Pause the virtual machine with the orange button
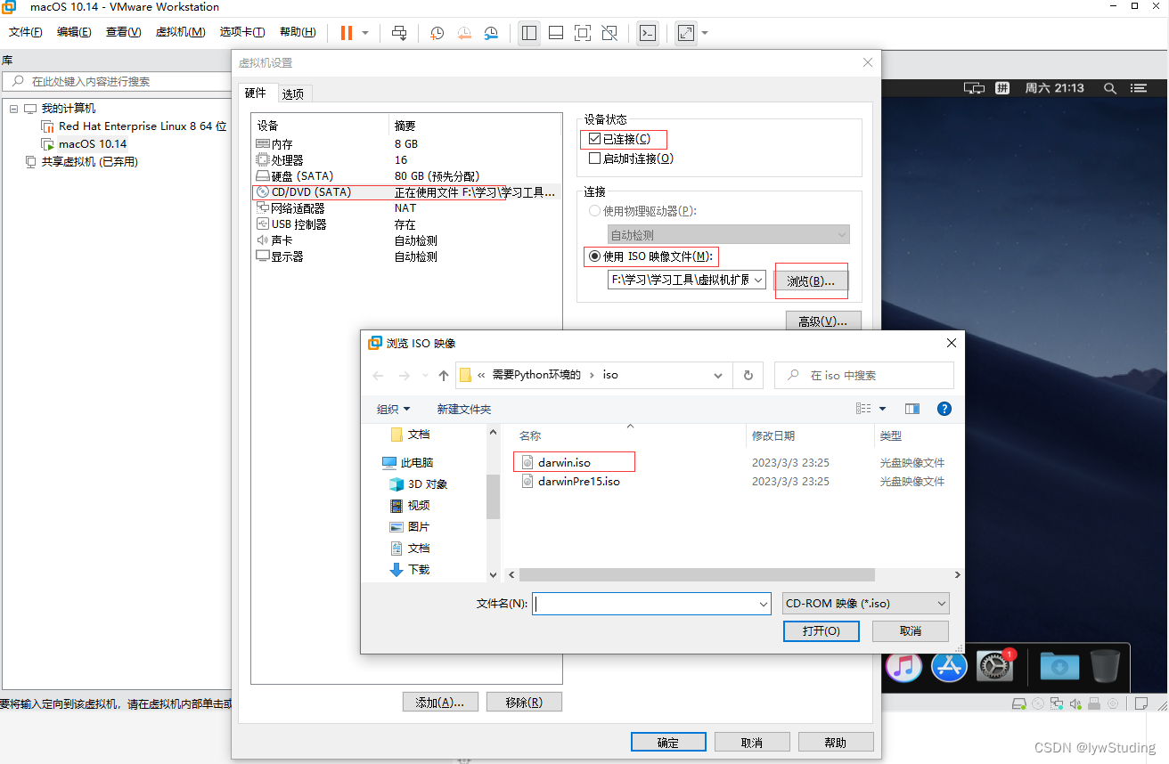Image resolution: width=1169 pixels, height=764 pixels. [x=347, y=33]
